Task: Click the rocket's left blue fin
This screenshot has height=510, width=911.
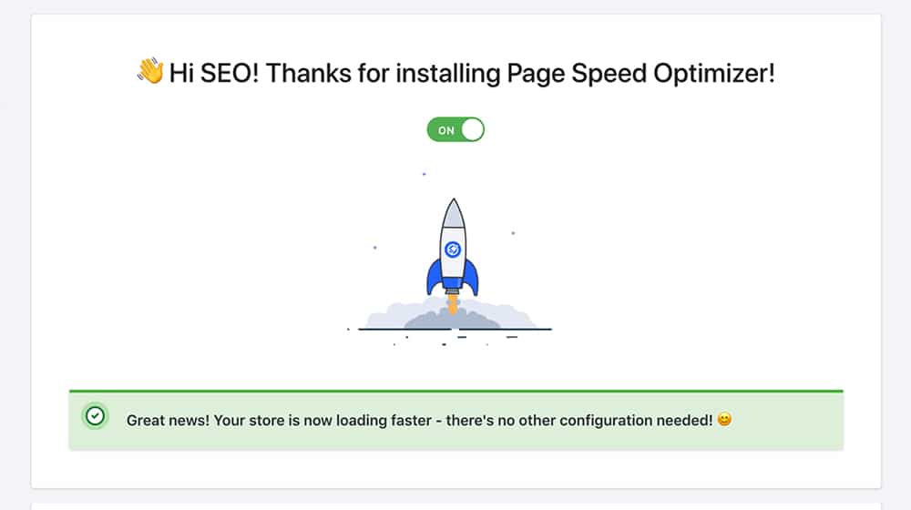Action: pyautogui.click(x=434, y=277)
